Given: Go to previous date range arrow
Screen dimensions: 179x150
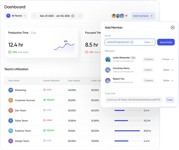Looking at the screenshot, I should (x=34, y=16).
